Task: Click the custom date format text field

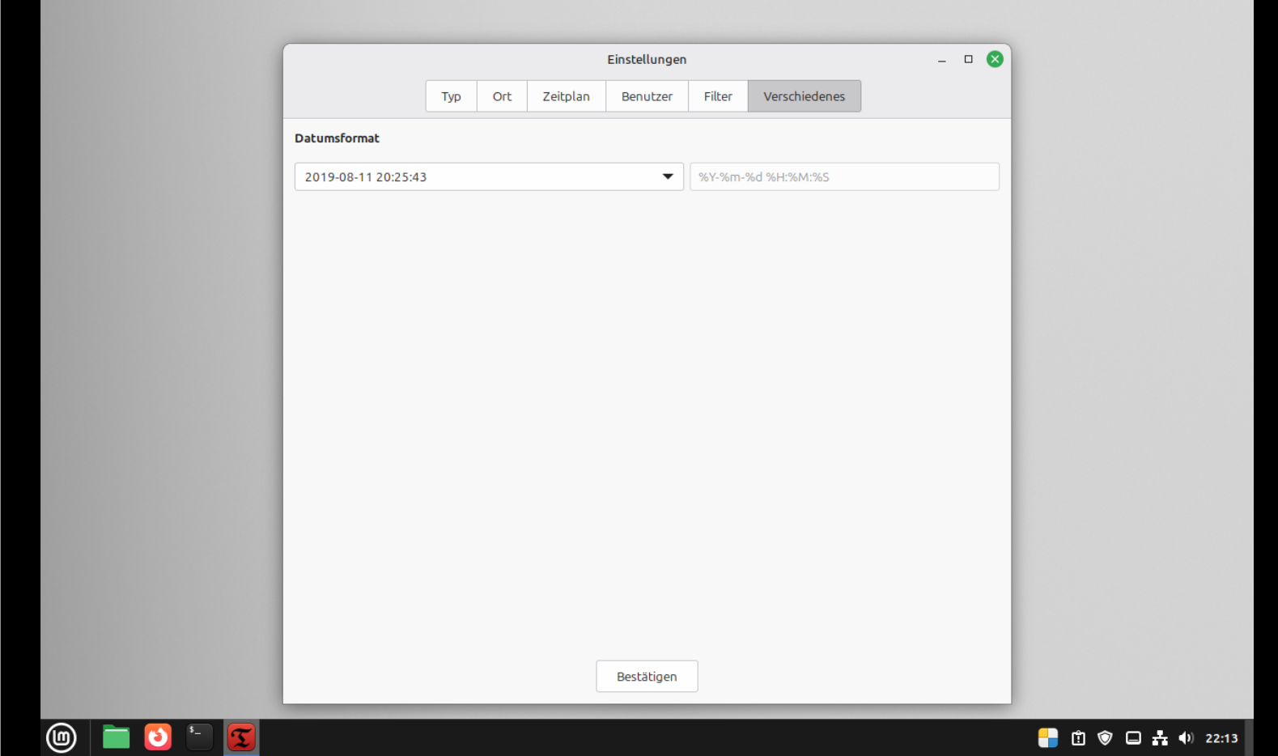Action: click(844, 176)
